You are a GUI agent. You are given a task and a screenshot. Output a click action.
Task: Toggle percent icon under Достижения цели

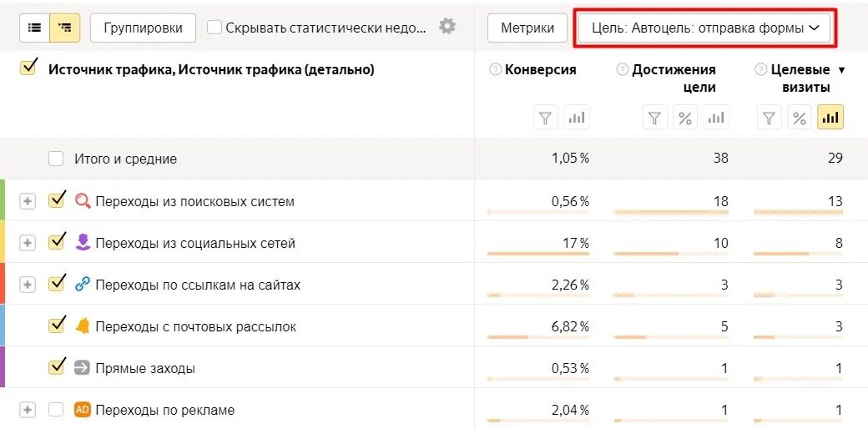click(685, 118)
